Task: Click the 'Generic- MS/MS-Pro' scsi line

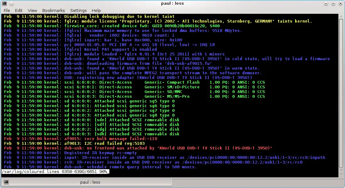Action: [134, 96]
